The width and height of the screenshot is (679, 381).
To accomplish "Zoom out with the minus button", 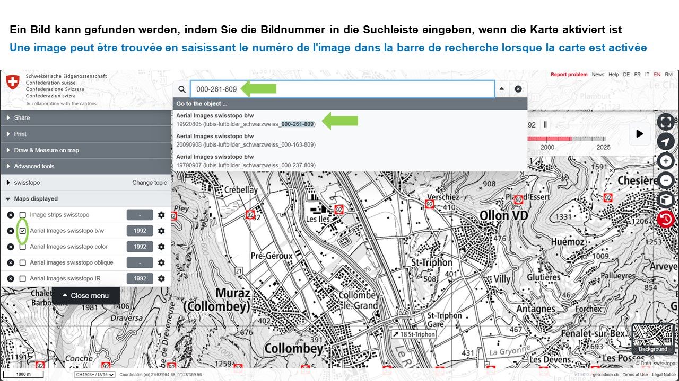I will (665, 180).
